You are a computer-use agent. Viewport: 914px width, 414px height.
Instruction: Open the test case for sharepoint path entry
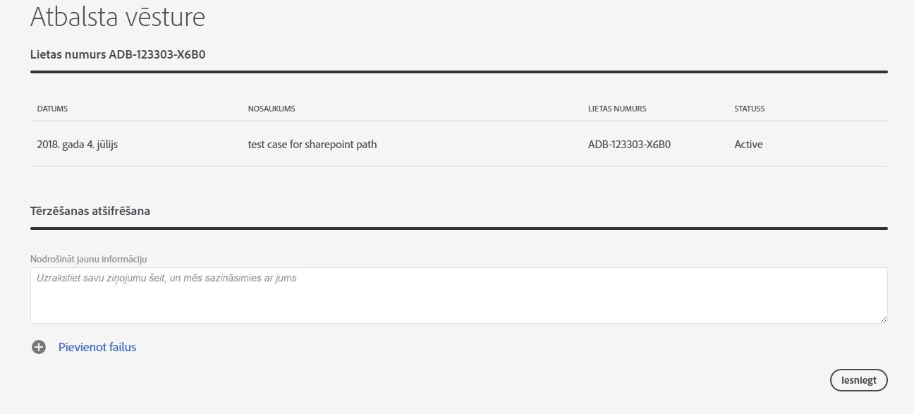pos(312,145)
